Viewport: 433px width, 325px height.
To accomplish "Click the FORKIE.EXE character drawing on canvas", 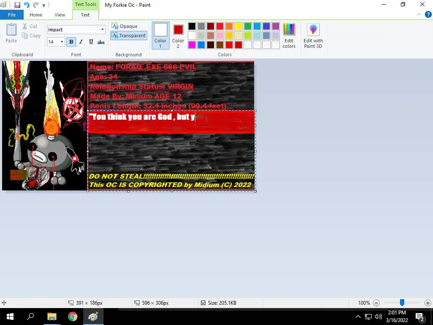I will tap(45, 126).
